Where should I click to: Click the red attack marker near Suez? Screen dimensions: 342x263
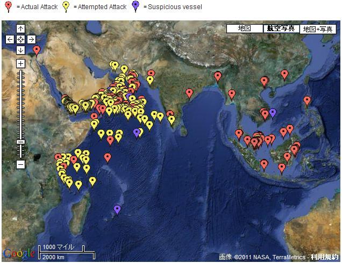(x=37, y=50)
